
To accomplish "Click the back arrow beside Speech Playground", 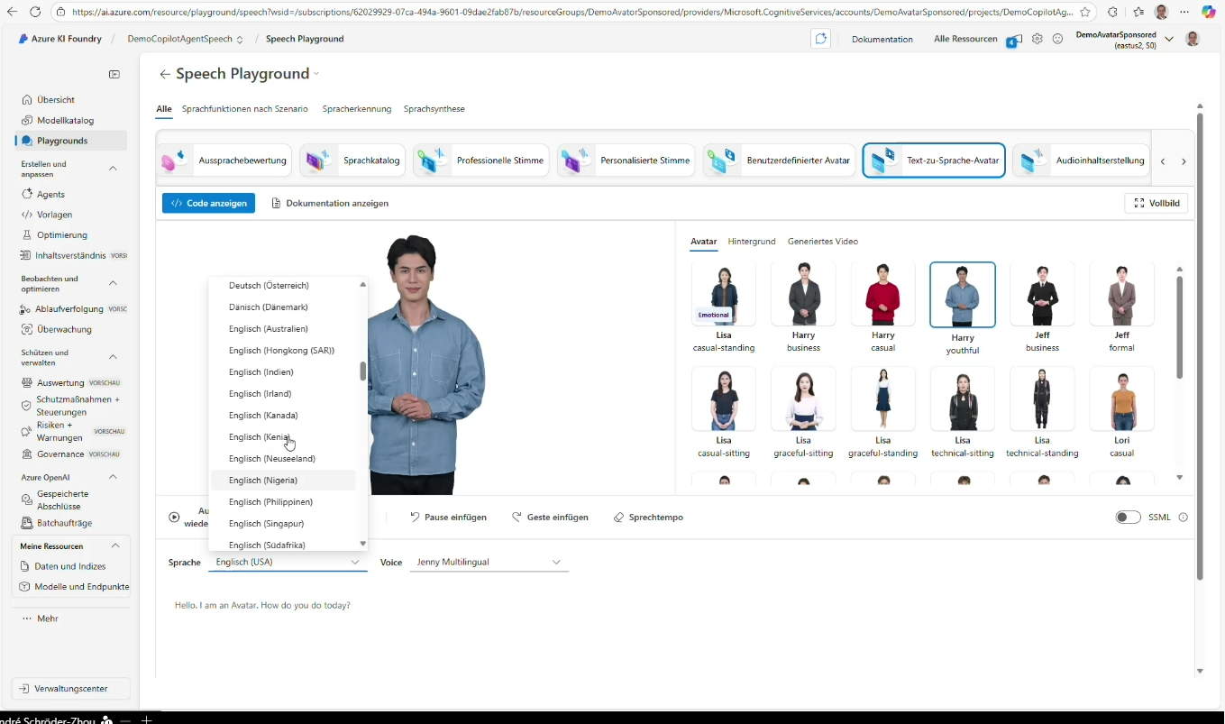I will (164, 75).
